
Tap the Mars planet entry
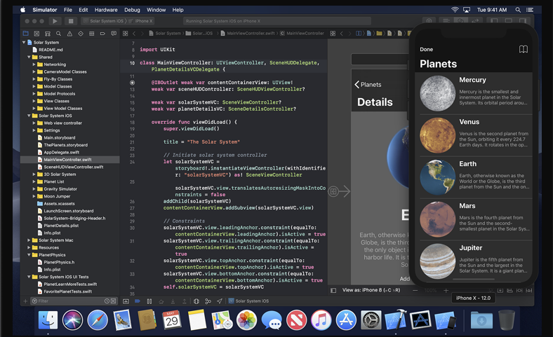click(x=474, y=219)
